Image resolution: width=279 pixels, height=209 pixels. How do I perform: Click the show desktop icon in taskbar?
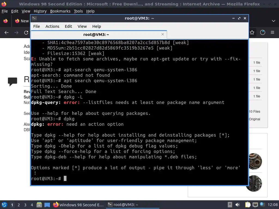coord(47,205)
